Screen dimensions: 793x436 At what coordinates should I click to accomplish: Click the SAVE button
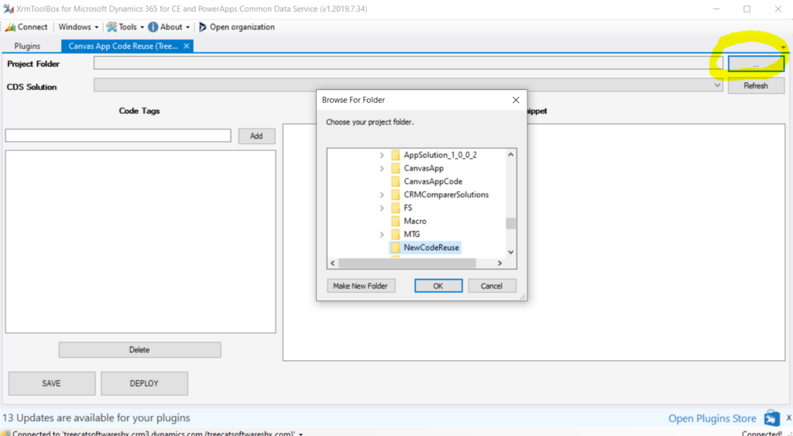coord(52,383)
